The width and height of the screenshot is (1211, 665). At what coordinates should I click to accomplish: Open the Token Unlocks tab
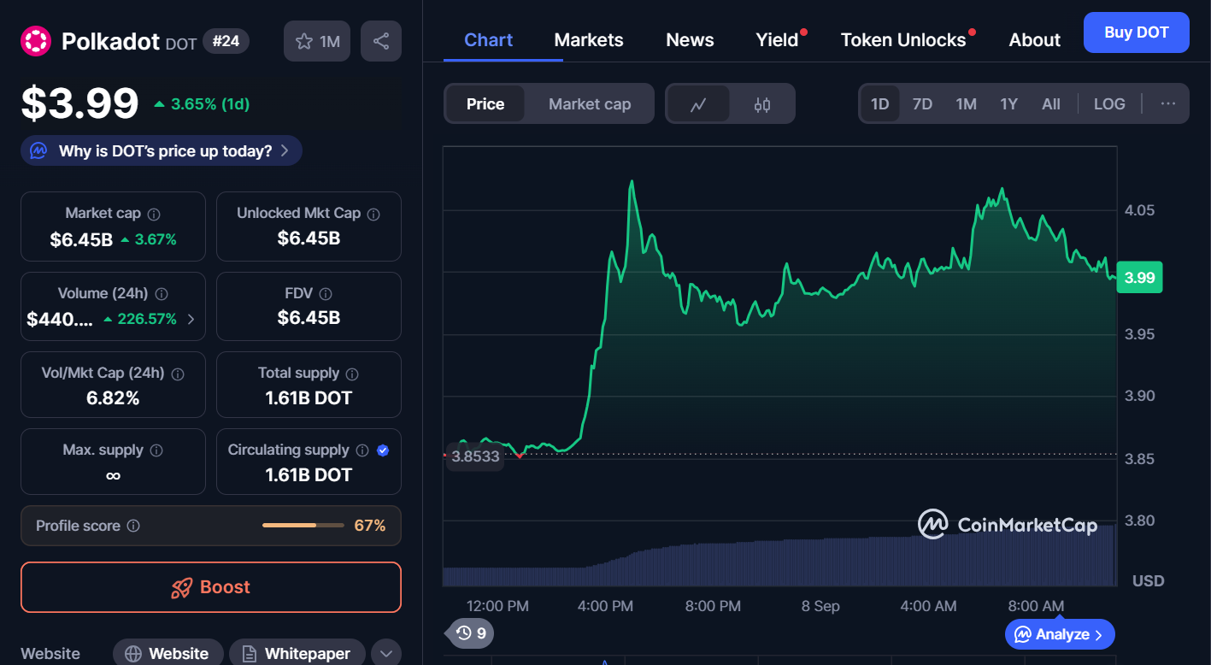tap(903, 40)
